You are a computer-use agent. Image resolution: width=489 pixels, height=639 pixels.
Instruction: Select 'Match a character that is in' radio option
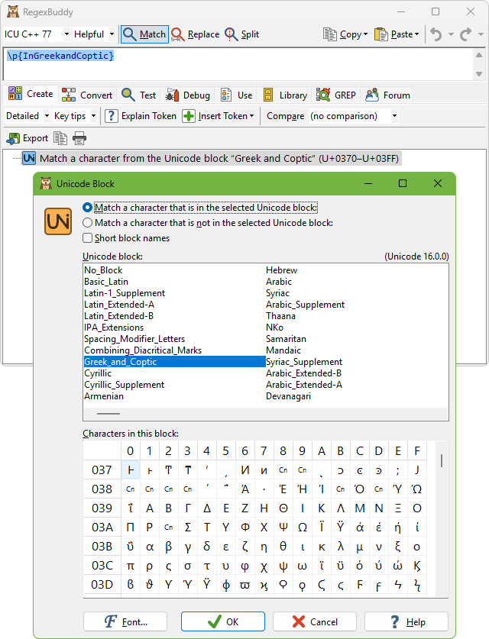200,208
